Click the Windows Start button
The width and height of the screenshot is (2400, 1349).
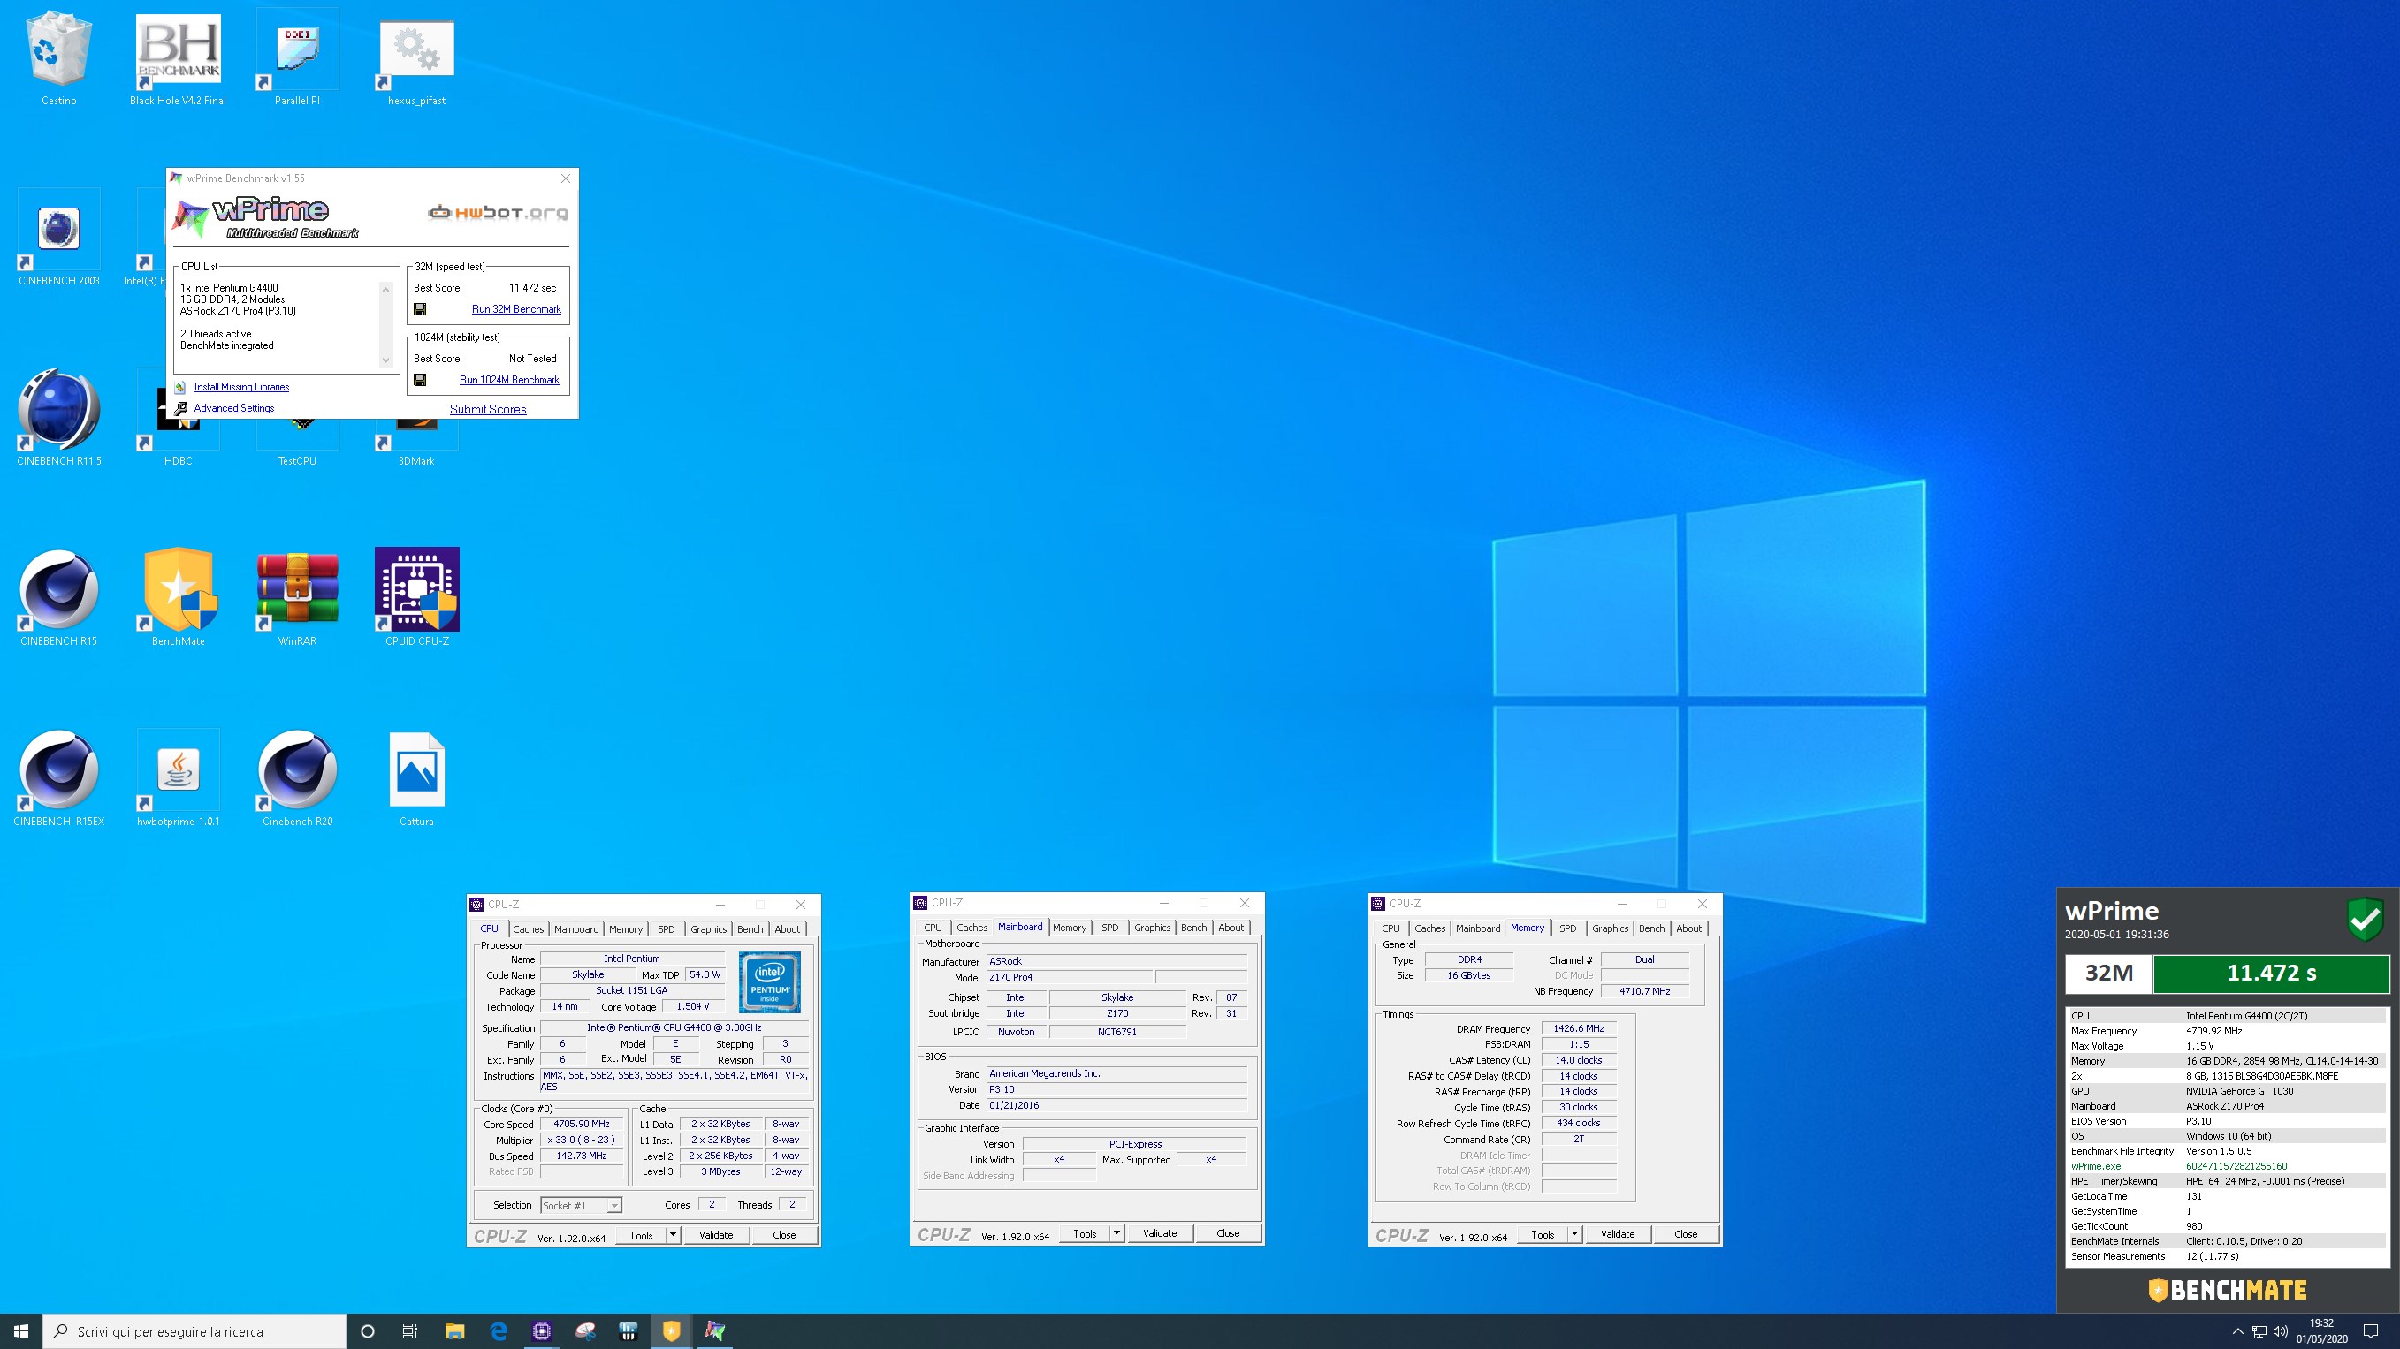coord(21,1331)
